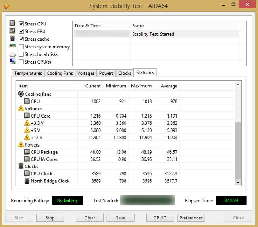Enable the Stress GPU(s) checkbox
258x227 pixels.
(21, 62)
